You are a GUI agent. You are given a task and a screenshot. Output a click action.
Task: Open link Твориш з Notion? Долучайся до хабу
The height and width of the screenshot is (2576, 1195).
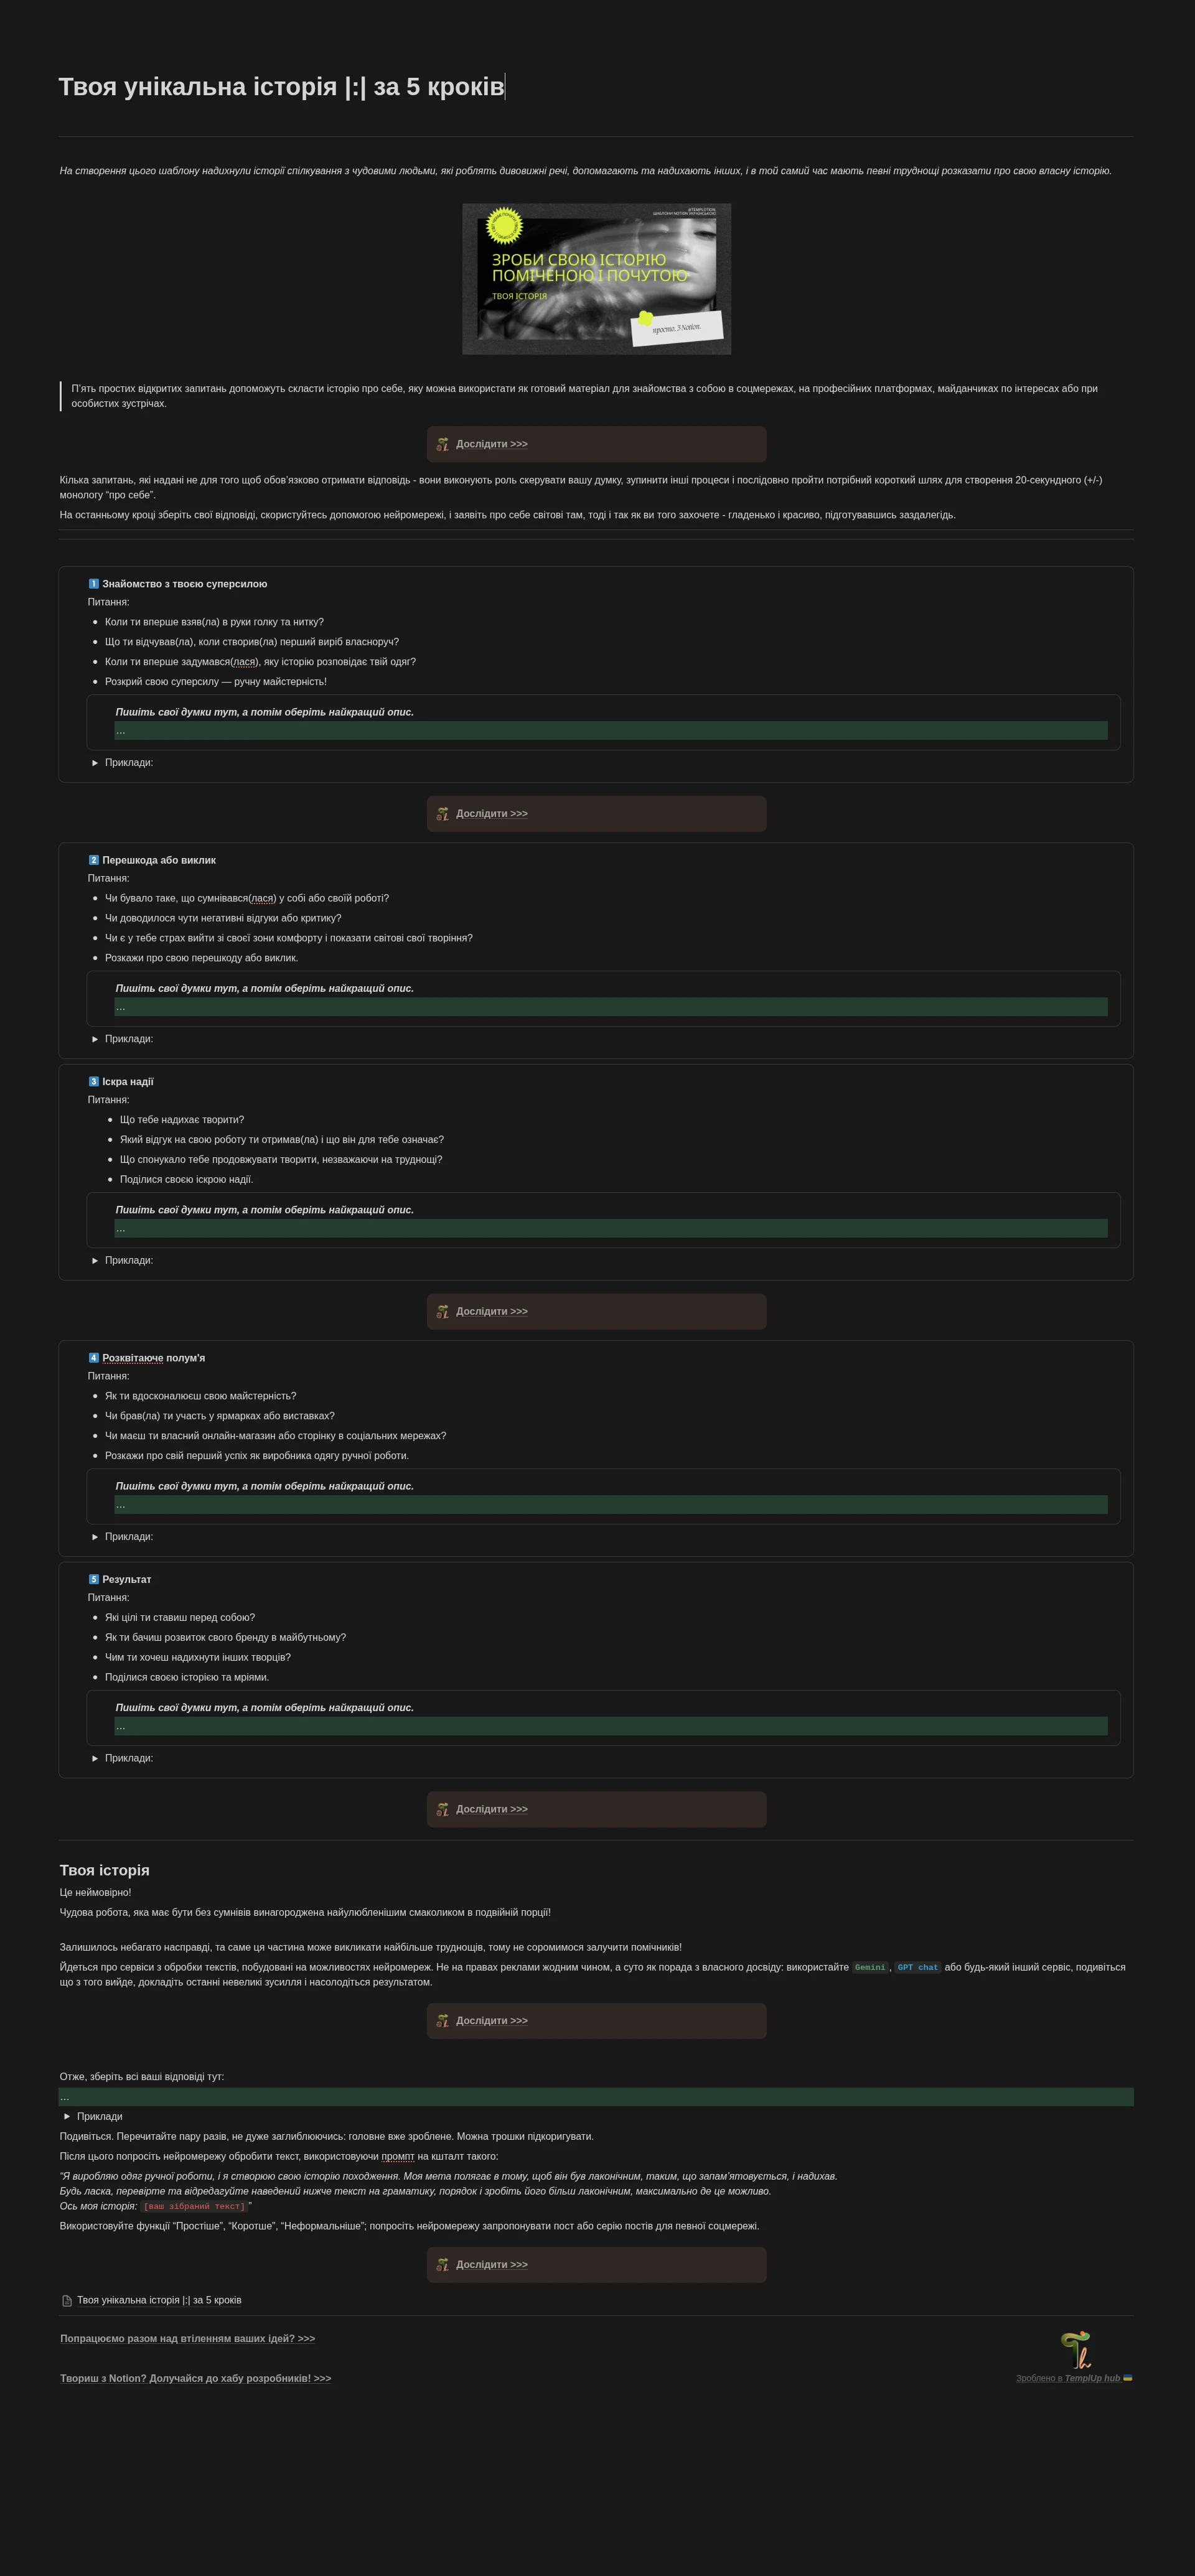pyautogui.click(x=196, y=2378)
